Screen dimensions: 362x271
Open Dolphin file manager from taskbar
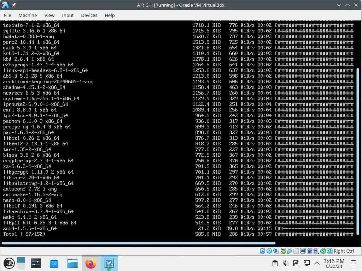click(x=72, y=263)
